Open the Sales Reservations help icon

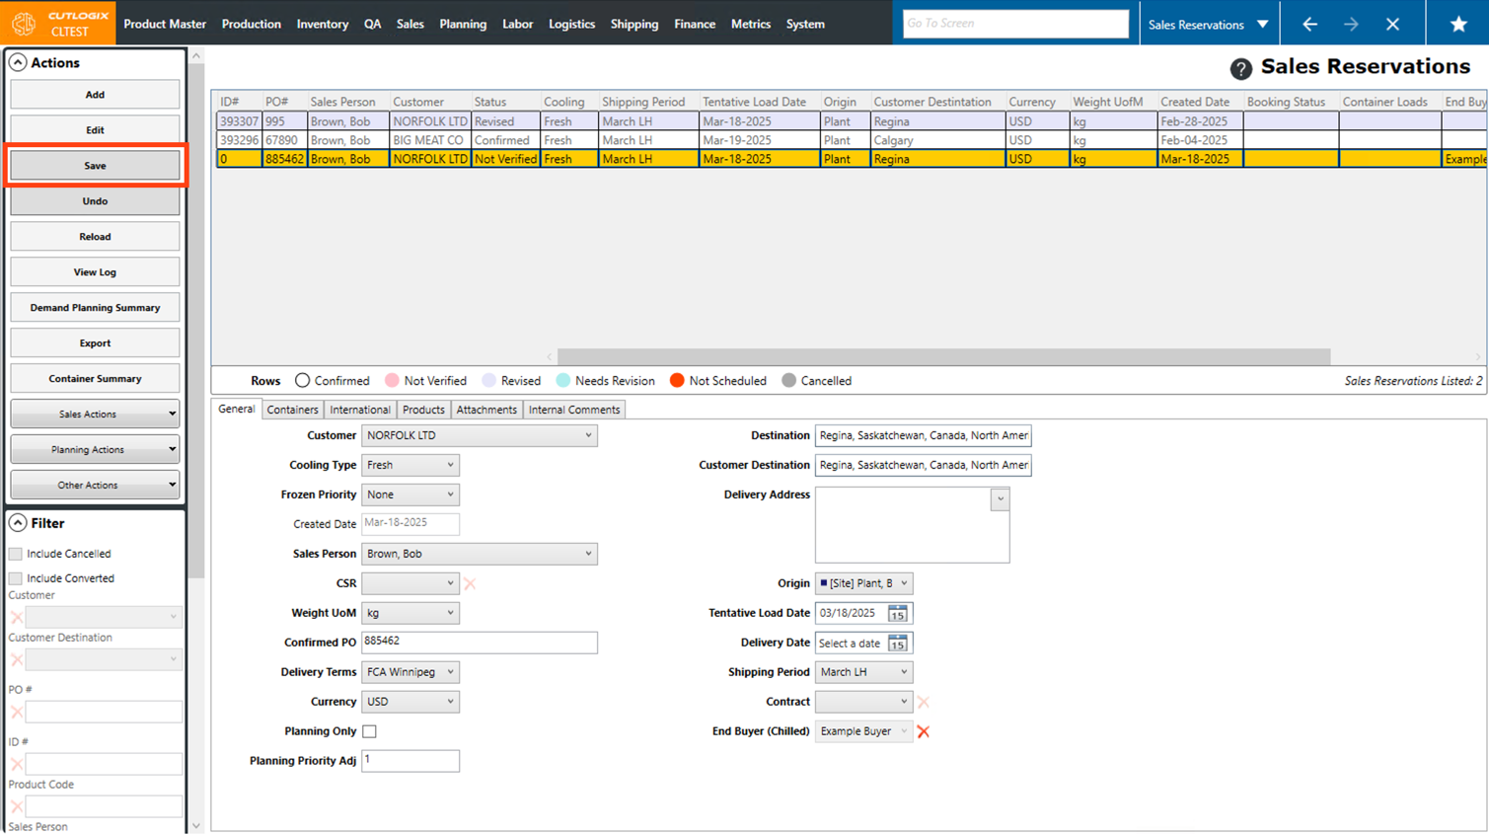(x=1240, y=68)
